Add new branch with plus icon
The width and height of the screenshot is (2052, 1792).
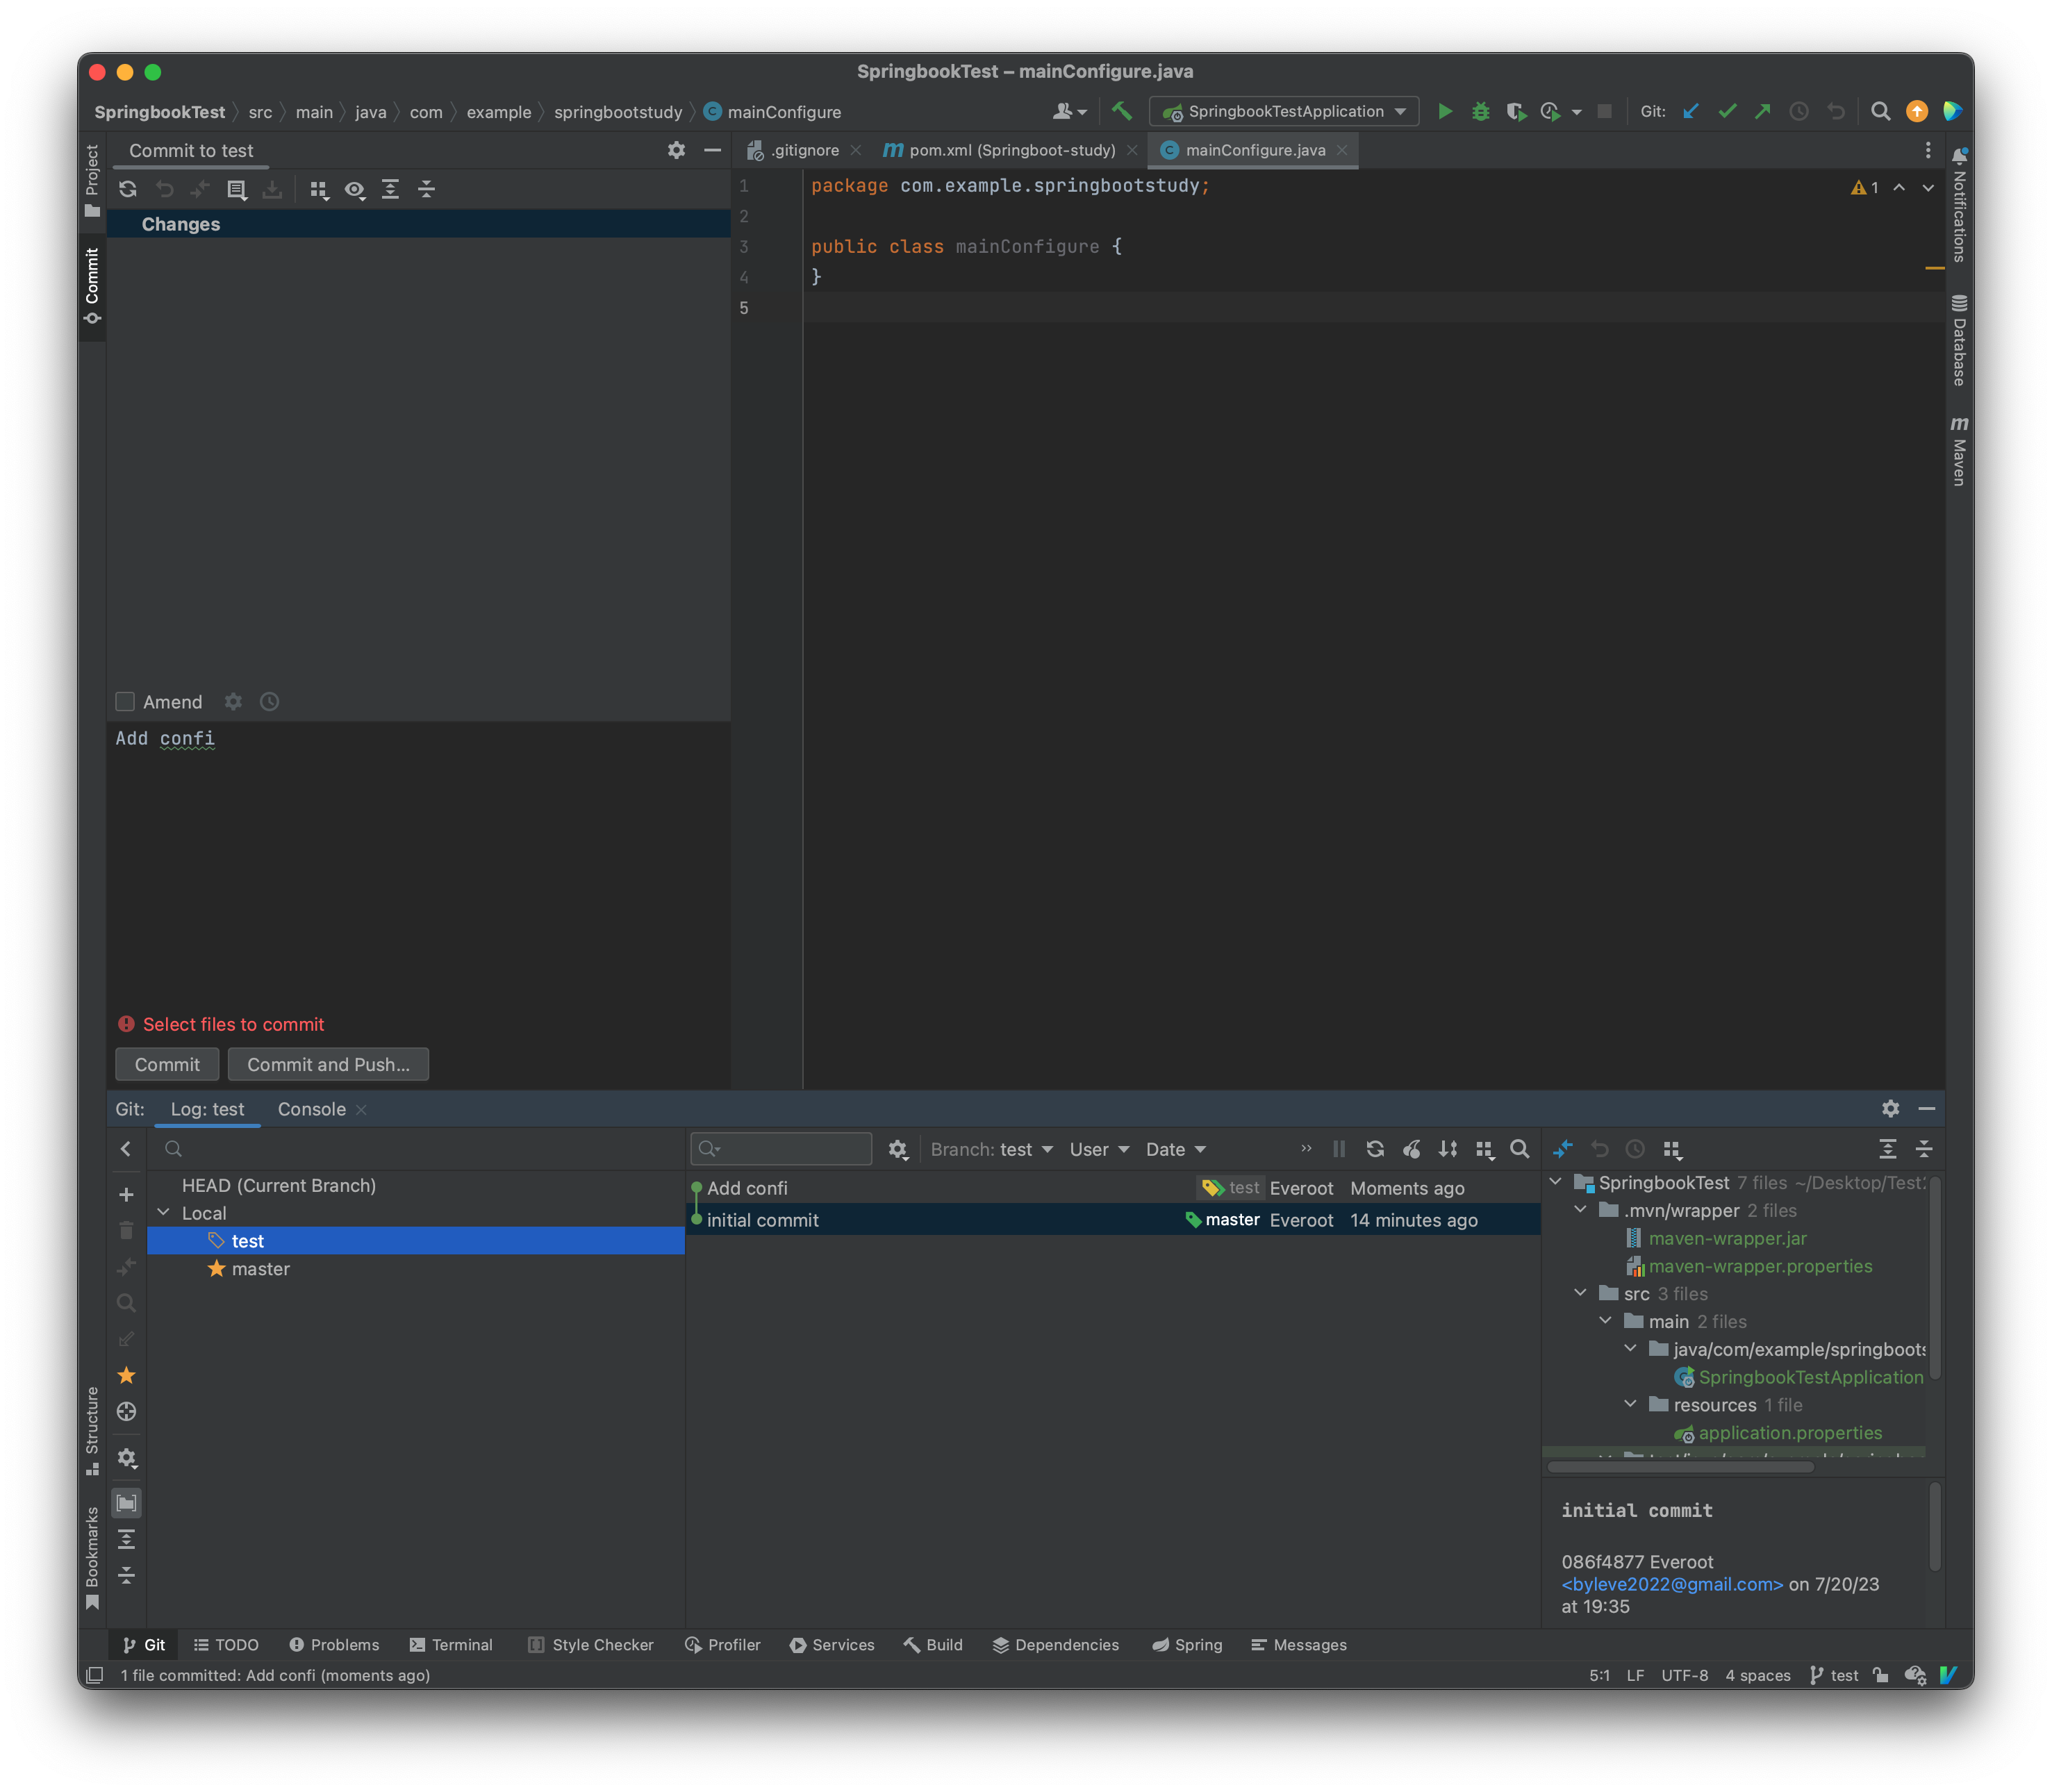pyautogui.click(x=126, y=1195)
